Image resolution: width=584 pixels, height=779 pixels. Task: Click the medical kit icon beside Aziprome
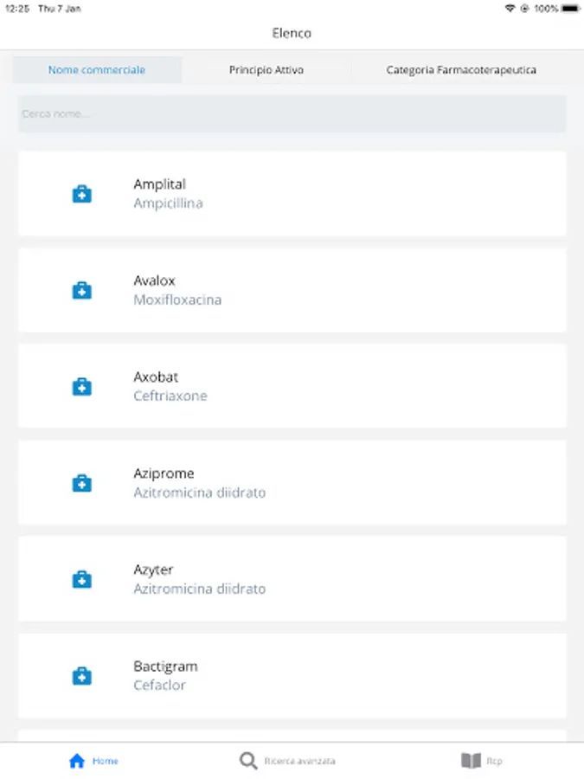(x=81, y=483)
